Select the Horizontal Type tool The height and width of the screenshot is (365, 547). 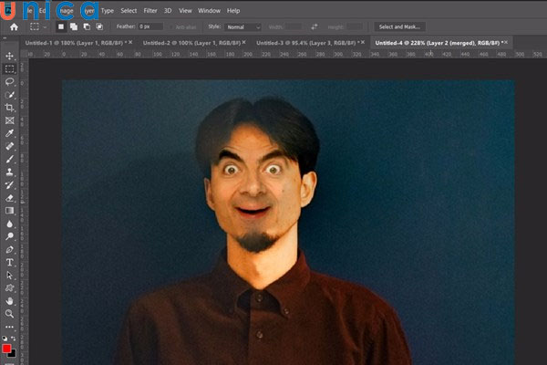pyautogui.click(x=9, y=262)
